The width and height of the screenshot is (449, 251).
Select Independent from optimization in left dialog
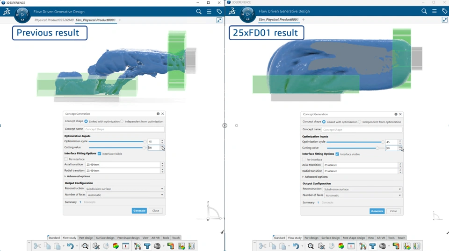122,121
